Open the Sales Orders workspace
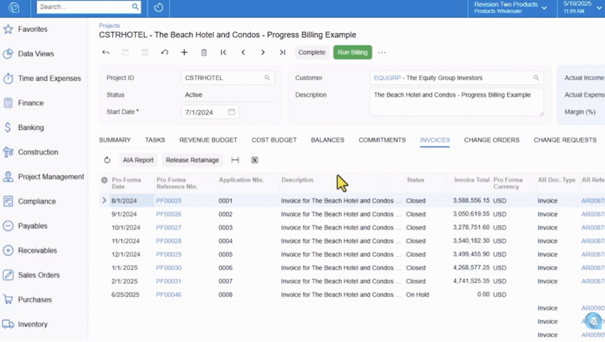Image resolution: width=605 pixels, height=342 pixels. (x=38, y=275)
